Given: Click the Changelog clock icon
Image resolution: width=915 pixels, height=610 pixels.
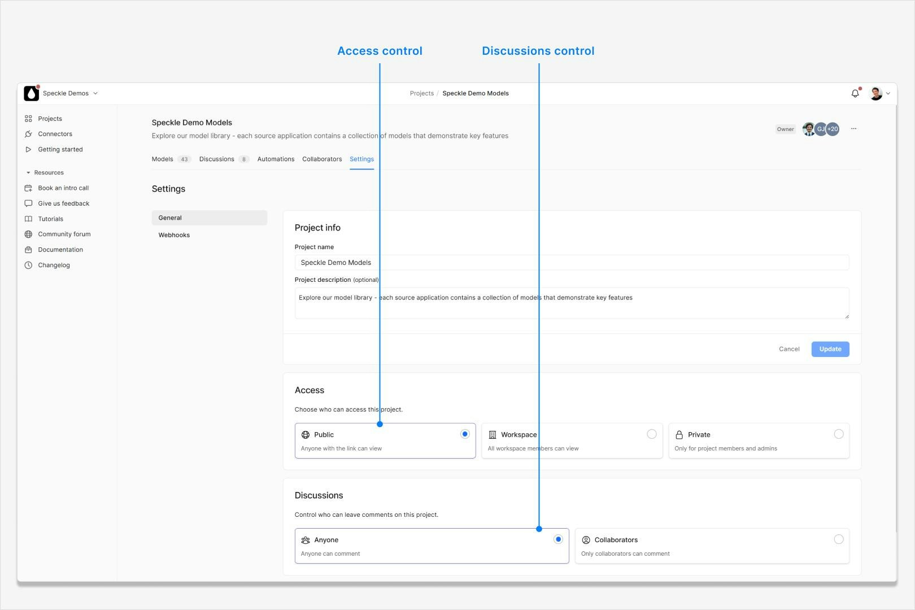Looking at the screenshot, I should coord(28,265).
